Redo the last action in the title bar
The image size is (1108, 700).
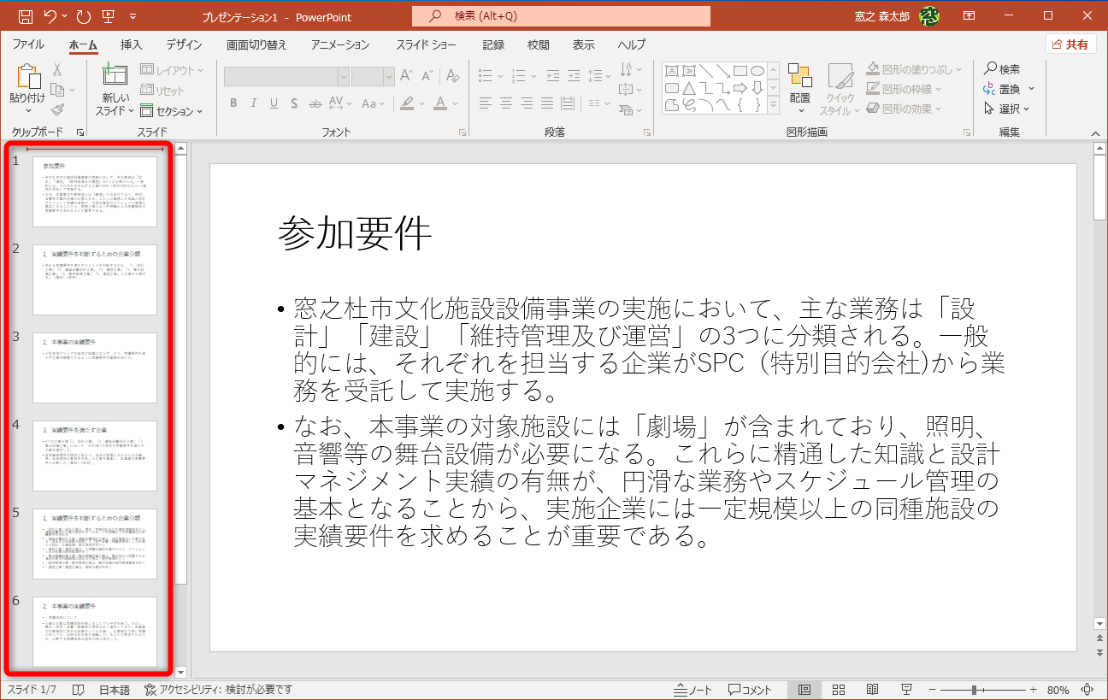point(83,16)
